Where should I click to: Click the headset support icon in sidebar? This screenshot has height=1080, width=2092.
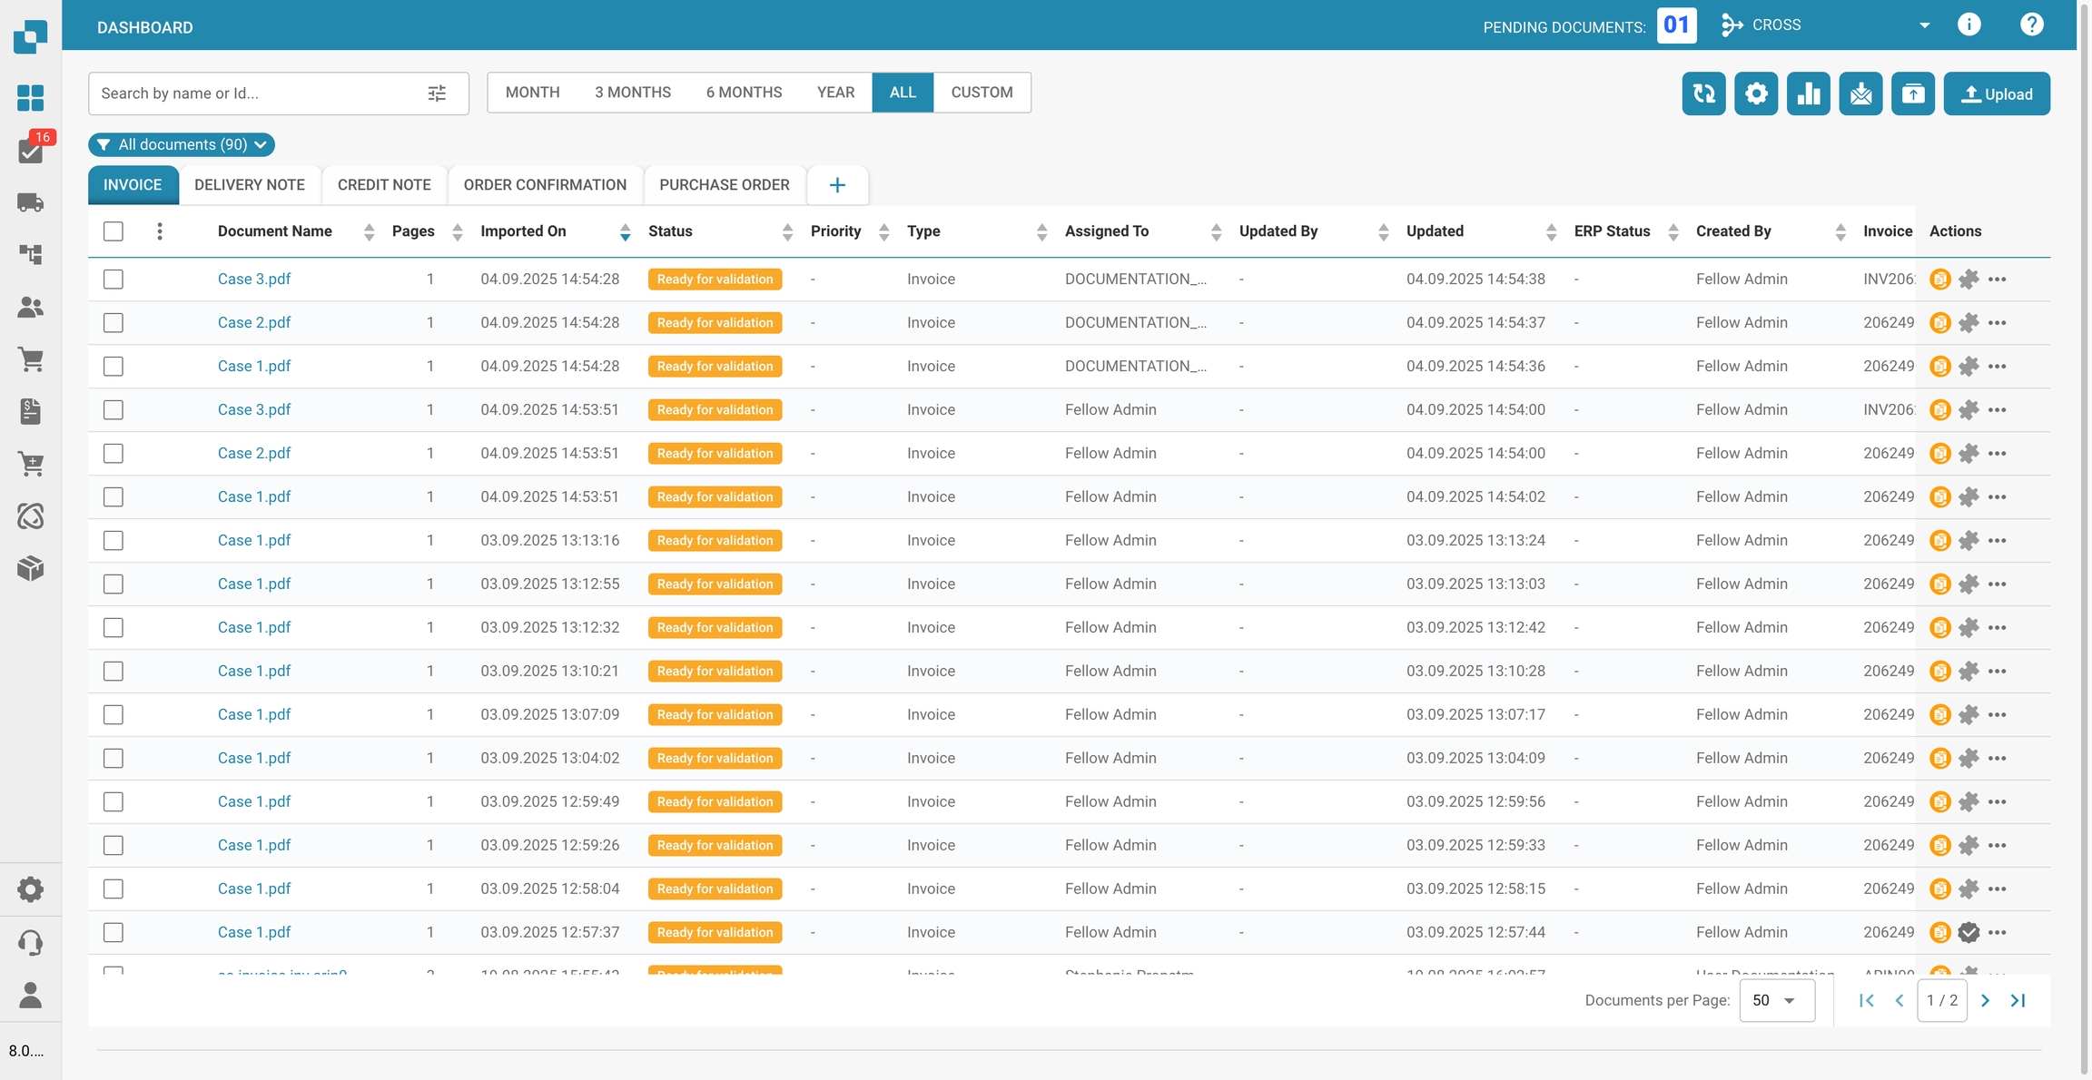[31, 942]
